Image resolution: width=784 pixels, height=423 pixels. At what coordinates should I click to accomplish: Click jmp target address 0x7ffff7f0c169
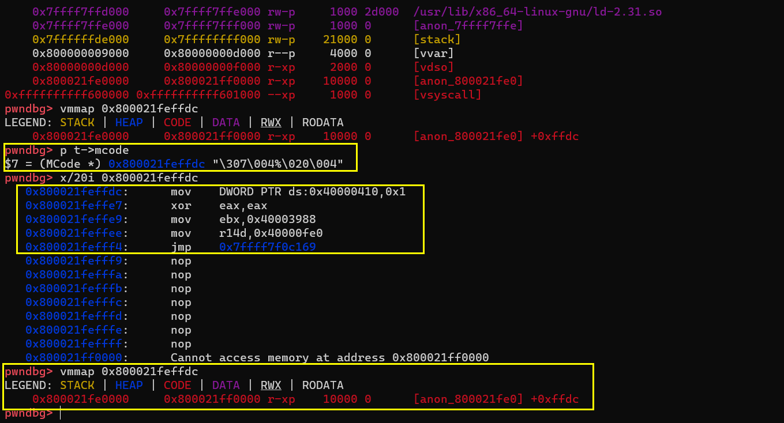coord(267,247)
